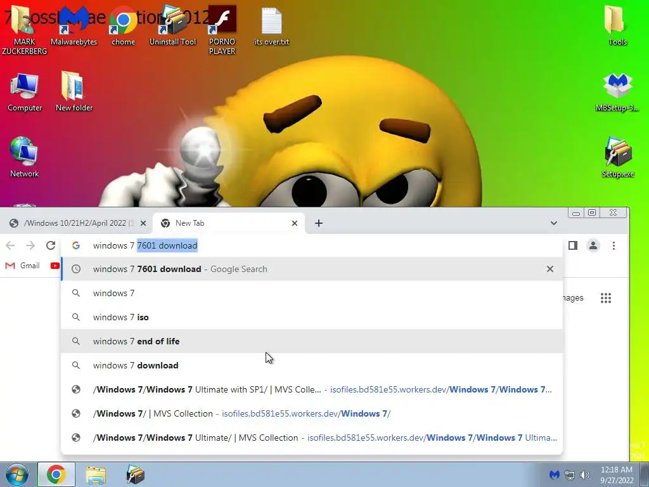The width and height of the screenshot is (649, 487).
Task: Select the MBSetup installer icon
Action: [617, 92]
